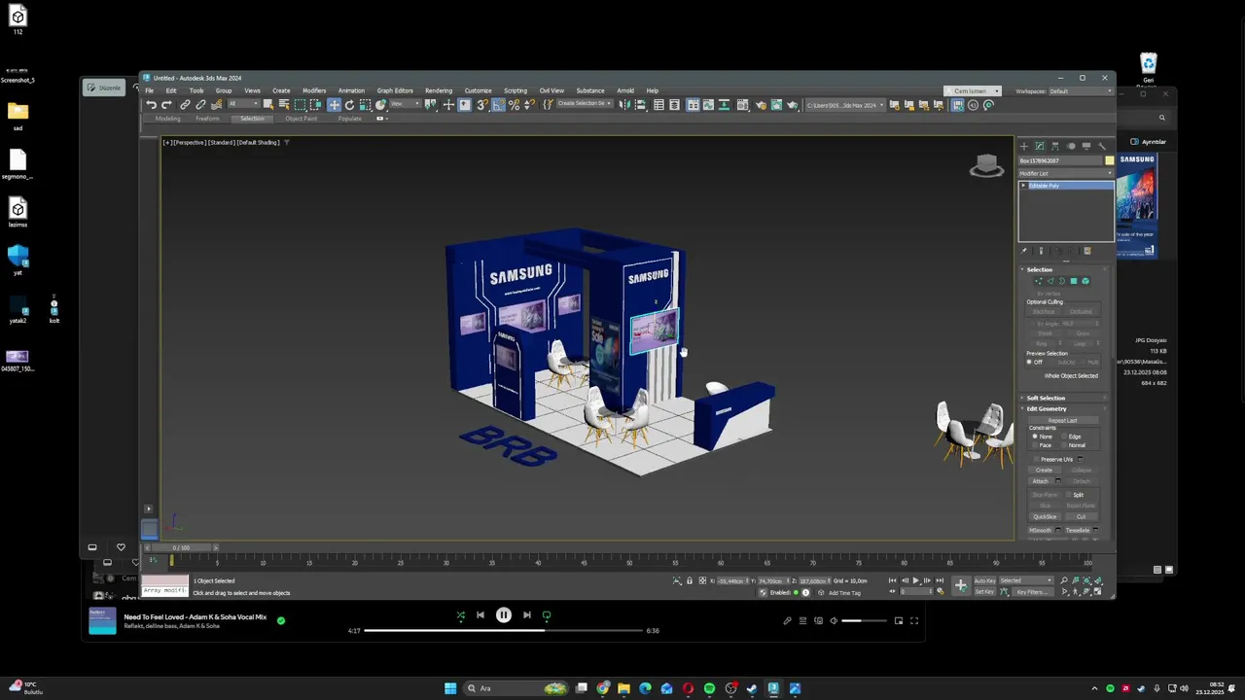Open the Graph Editors menu

(395, 90)
